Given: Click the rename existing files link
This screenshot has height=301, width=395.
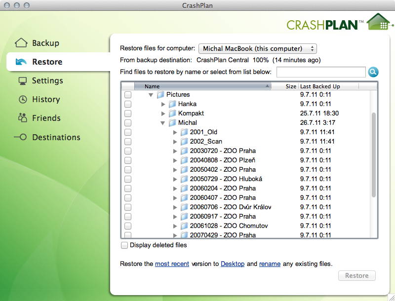Looking at the screenshot, I should (x=270, y=264).
